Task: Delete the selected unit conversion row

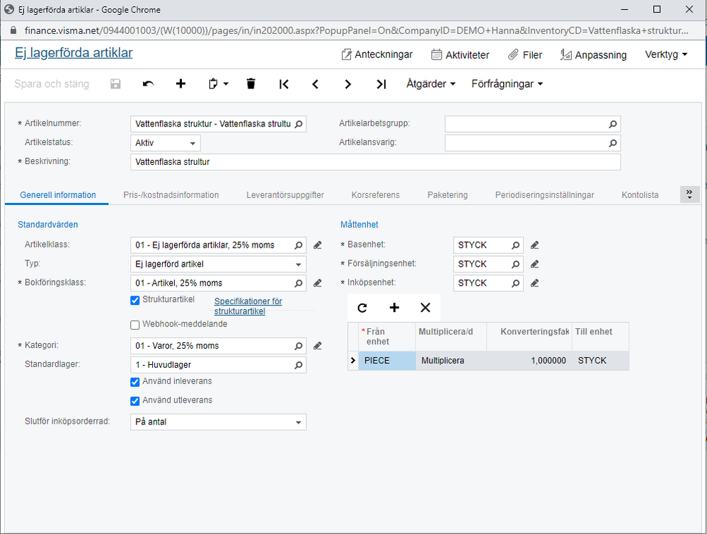Action: 425,308
